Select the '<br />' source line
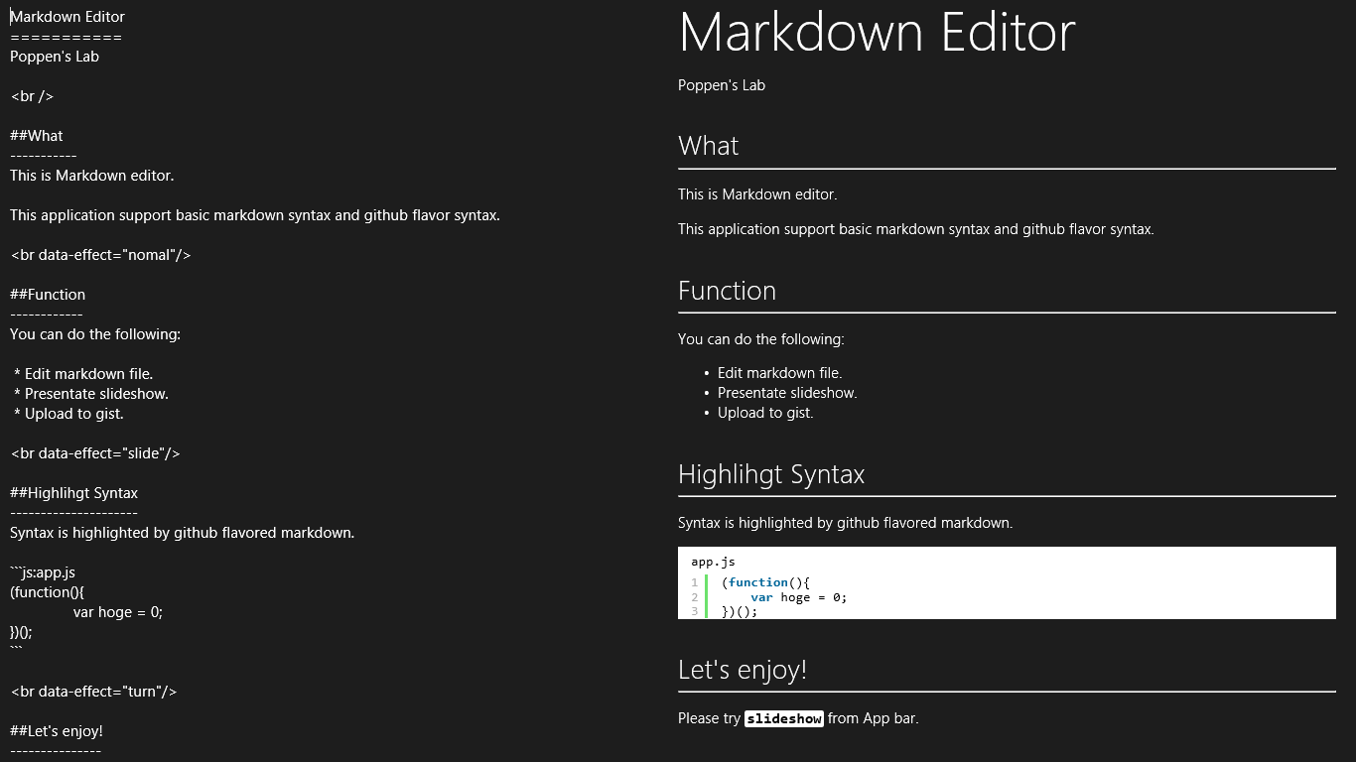 [32, 96]
